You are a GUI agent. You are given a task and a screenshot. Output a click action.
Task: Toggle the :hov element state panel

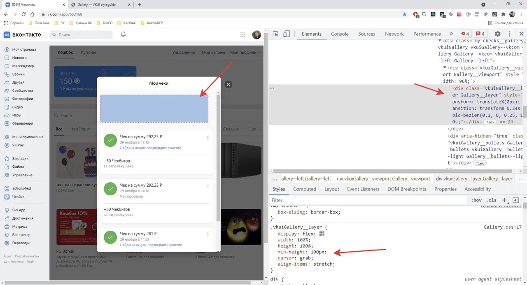coord(476,200)
